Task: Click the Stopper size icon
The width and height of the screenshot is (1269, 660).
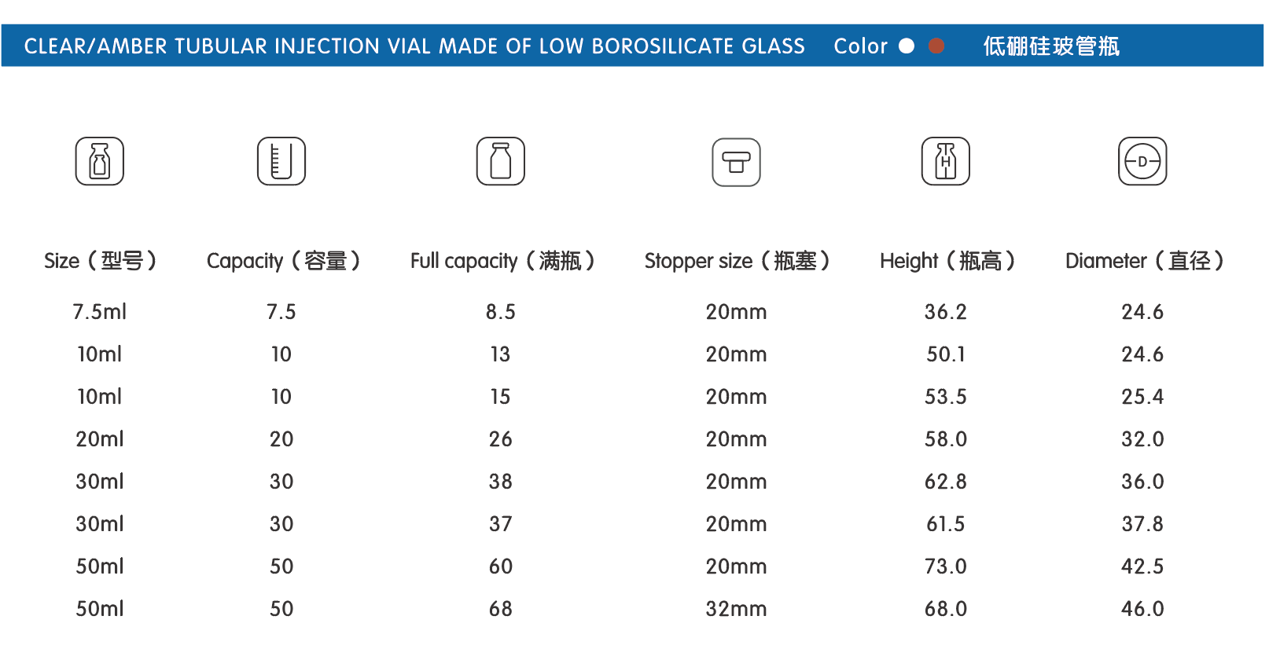Action: (736, 163)
